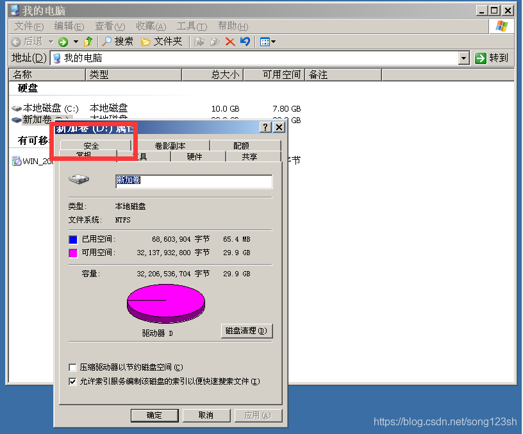The width and height of the screenshot is (523, 434).
Task: Click the Copy To toolbar icon
Action: click(x=215, y=42)
